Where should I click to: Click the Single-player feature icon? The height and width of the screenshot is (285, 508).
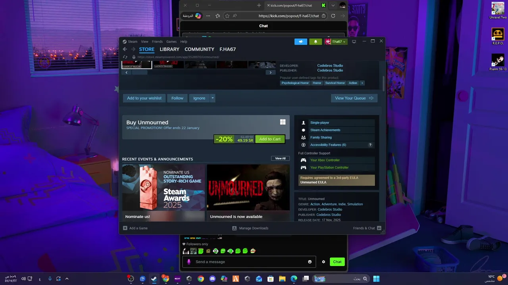coord(303,123)
